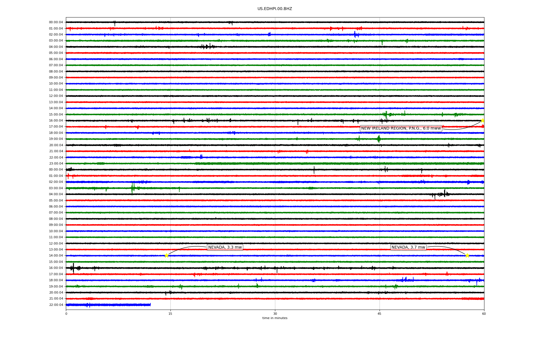Click the NEVADA, 3.3 mw annotation box
550x344 pixels.
[x=225, y=247]
